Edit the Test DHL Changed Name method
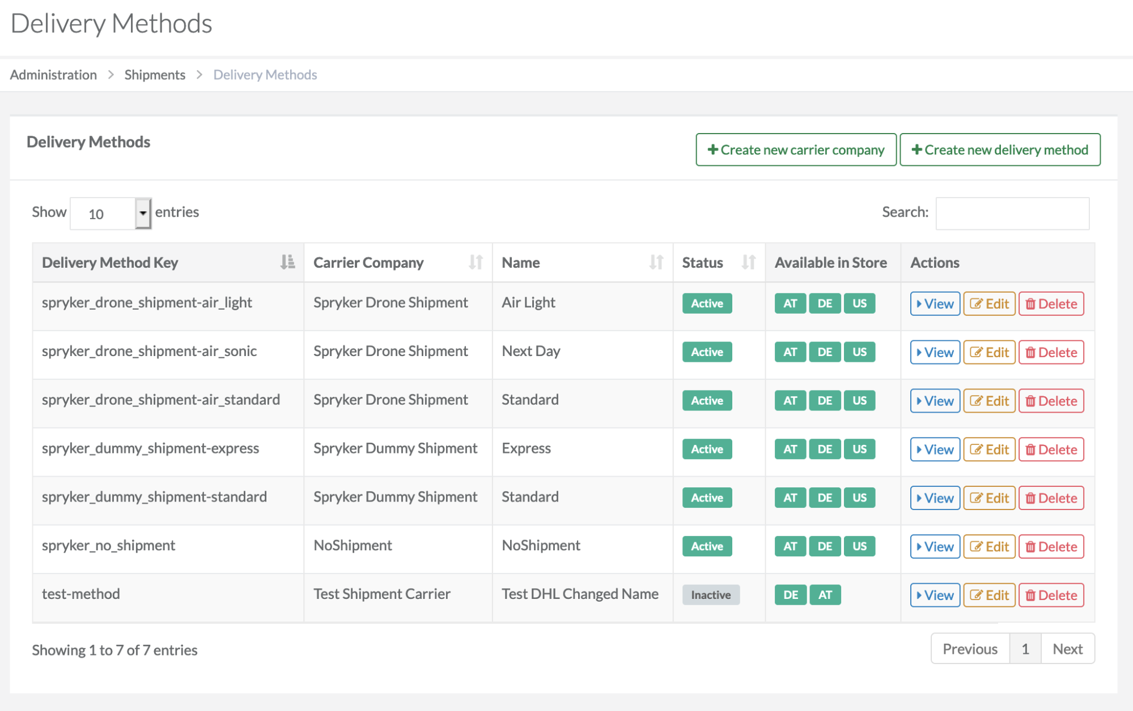The image size is (1133, 711). coord(990,596)
